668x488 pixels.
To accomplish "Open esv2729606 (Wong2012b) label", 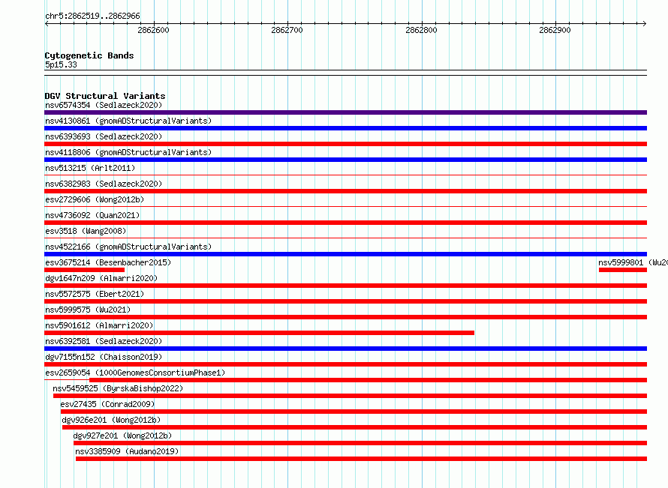I will 95,199.
